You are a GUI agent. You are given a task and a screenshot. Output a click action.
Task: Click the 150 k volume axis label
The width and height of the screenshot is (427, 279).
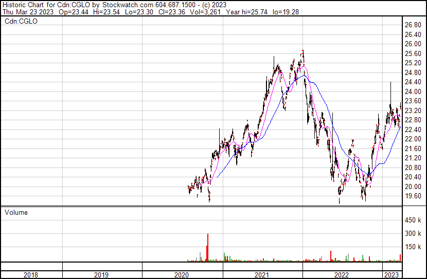(x=414, y=247)
